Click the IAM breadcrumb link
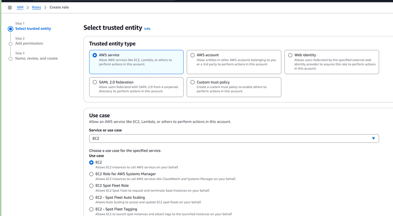393x216 pixels. (20, 8)
